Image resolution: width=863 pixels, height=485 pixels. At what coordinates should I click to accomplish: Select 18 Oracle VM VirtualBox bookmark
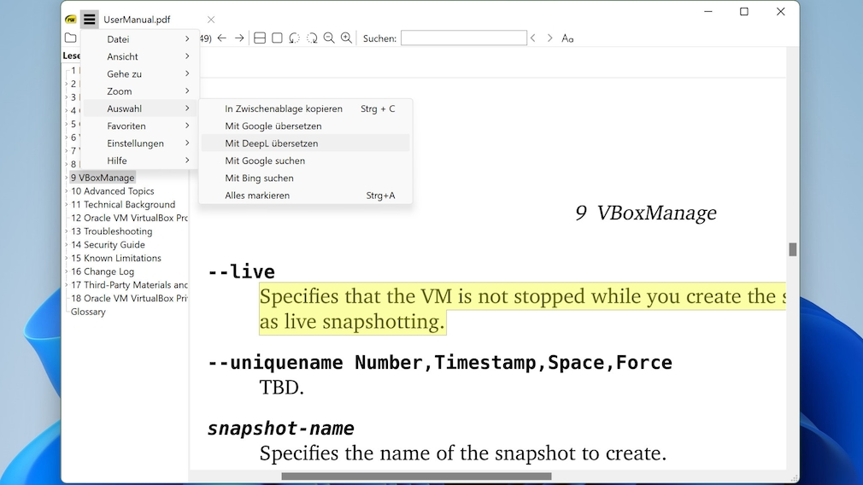[x=129, y=299]
